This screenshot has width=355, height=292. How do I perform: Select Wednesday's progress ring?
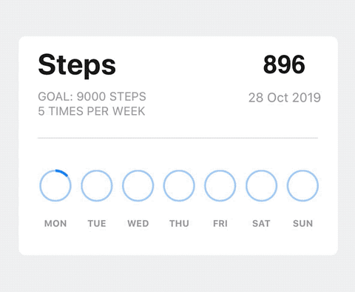point(138,185)
